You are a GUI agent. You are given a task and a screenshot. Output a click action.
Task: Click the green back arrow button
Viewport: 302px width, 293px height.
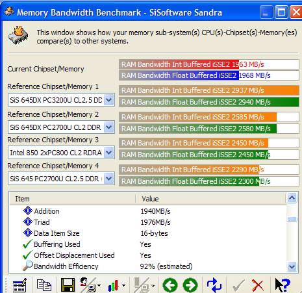(170, 285)
